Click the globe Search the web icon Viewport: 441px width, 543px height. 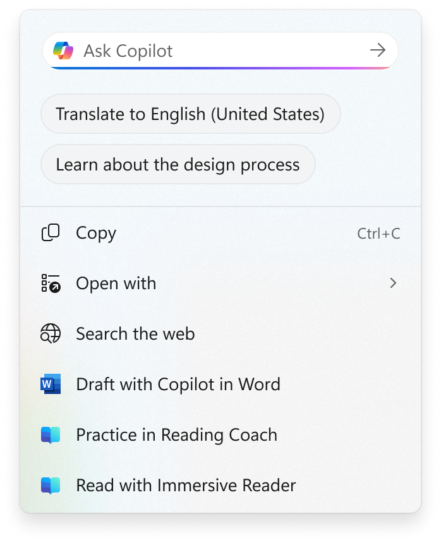click(x=51, y=333)
